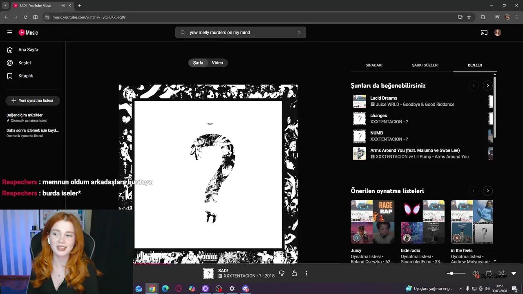Open the account avatar menu

click(498, 33)
